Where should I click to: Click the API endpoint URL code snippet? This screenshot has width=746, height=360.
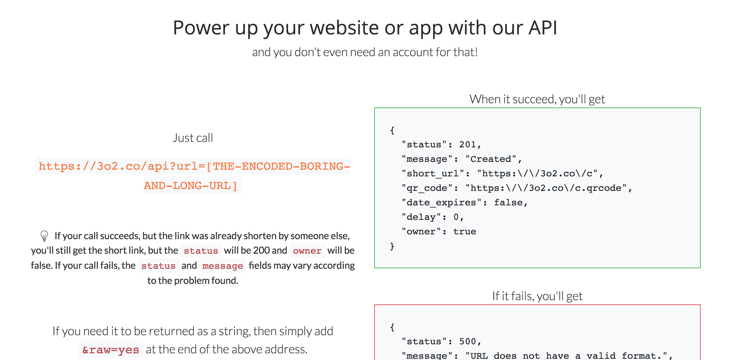coord(193,175)
